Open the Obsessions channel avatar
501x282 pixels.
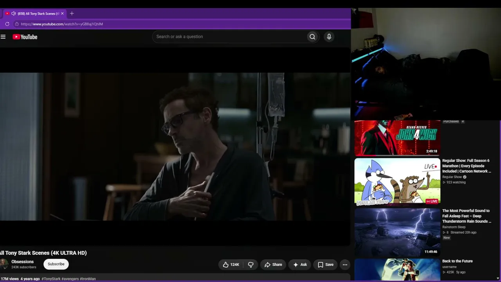[x=4, y=264]
